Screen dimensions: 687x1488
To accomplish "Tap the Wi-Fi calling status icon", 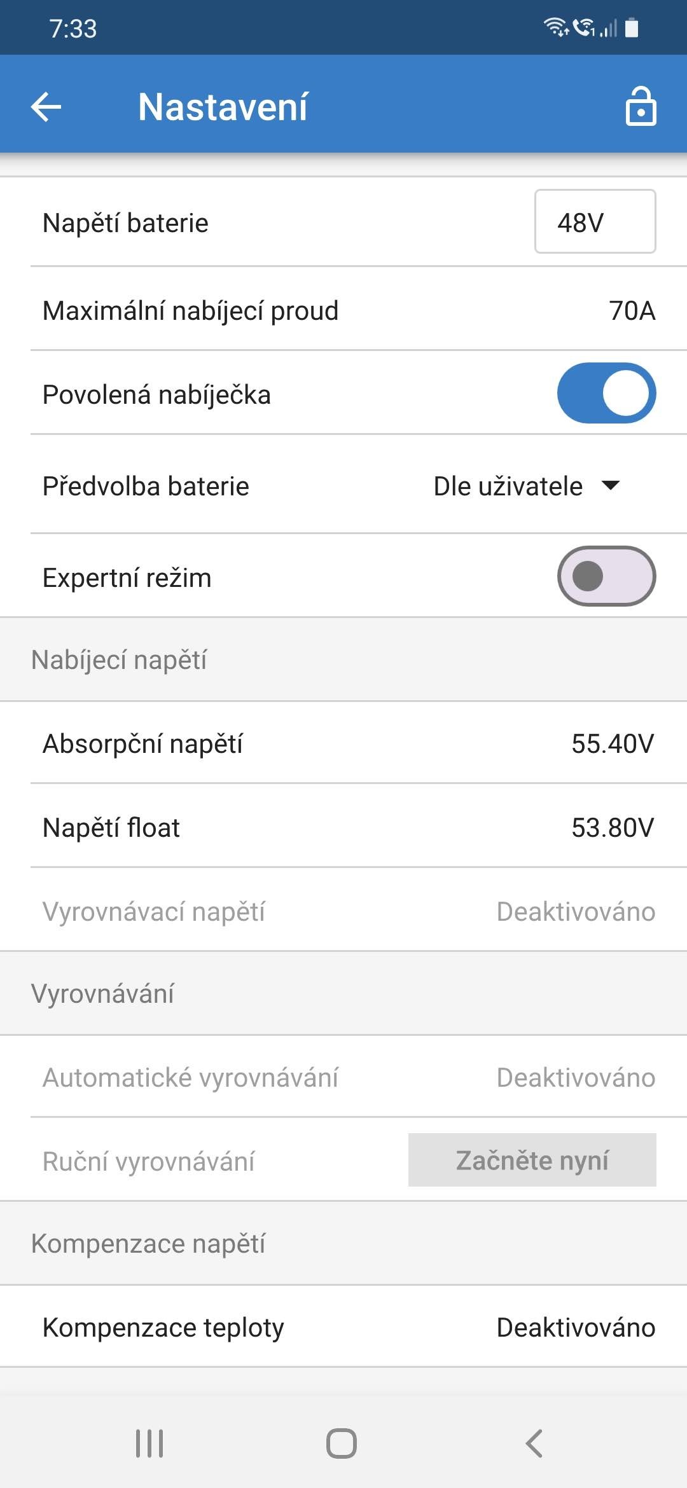I will (x=583, y=27).
